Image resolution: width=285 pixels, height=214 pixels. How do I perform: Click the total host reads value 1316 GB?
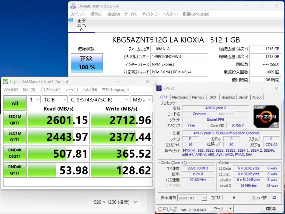point(265,49)
